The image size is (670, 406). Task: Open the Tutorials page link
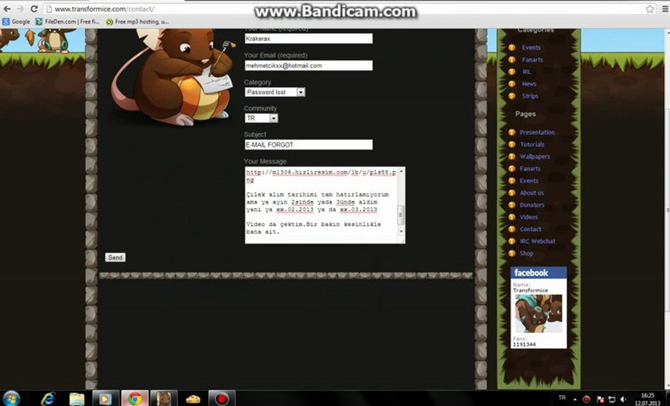532,144
